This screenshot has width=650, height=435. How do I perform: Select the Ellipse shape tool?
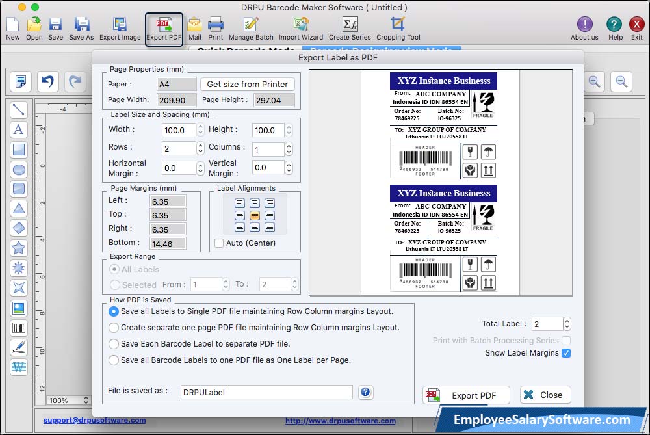click(x=19, y=169)
